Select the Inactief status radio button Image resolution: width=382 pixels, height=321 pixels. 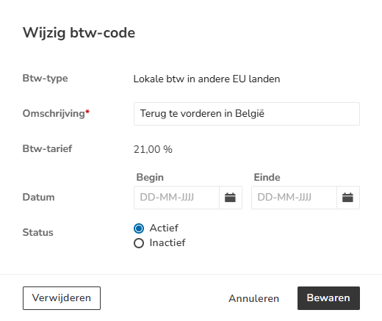pyautogui.click(x=139, y=243)
